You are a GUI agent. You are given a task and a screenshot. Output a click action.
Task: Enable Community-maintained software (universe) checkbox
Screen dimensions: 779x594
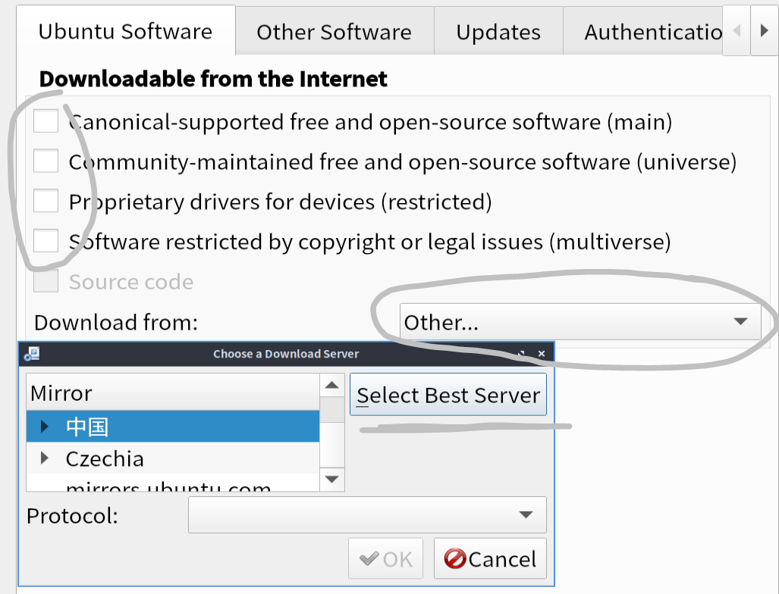pos(46,161)
